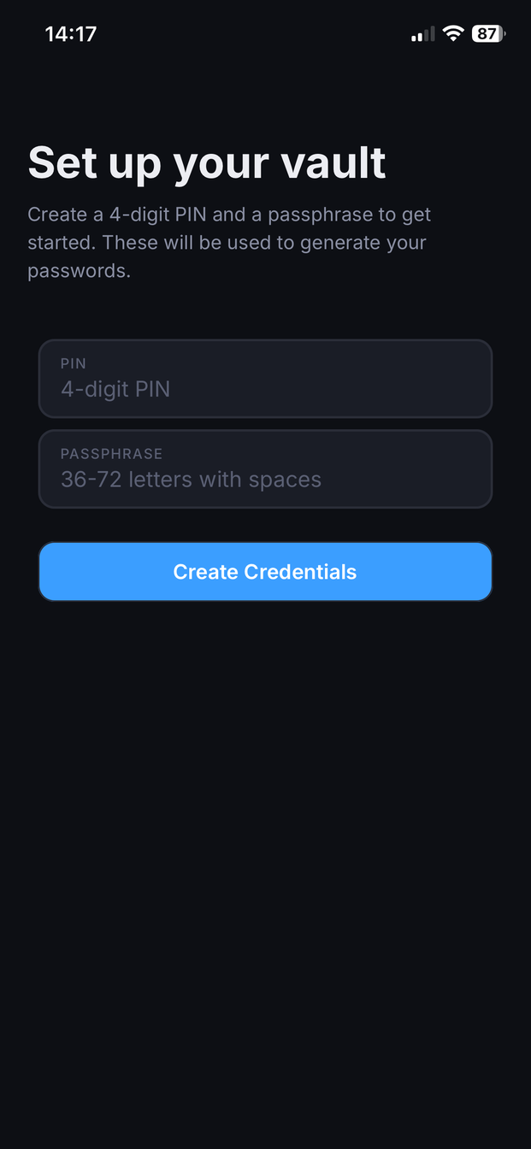Tap the small PASSPHRASE field label

click(111, 454)
